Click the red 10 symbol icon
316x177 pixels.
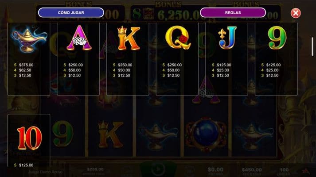click(x=30, y=139)
